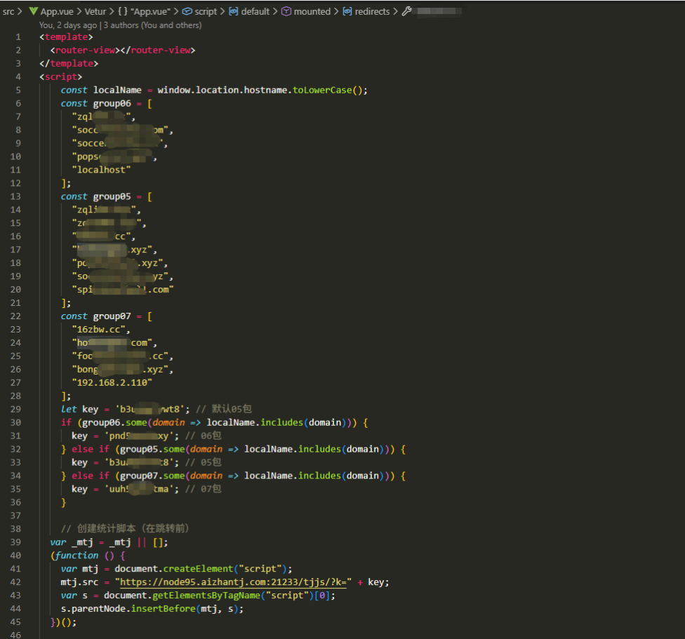Click 'localName' variable on line 5

(117, 90)
